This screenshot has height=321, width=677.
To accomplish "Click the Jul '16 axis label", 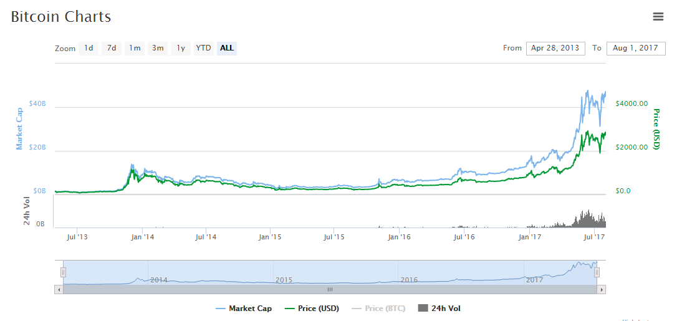I will click(463, 236).
